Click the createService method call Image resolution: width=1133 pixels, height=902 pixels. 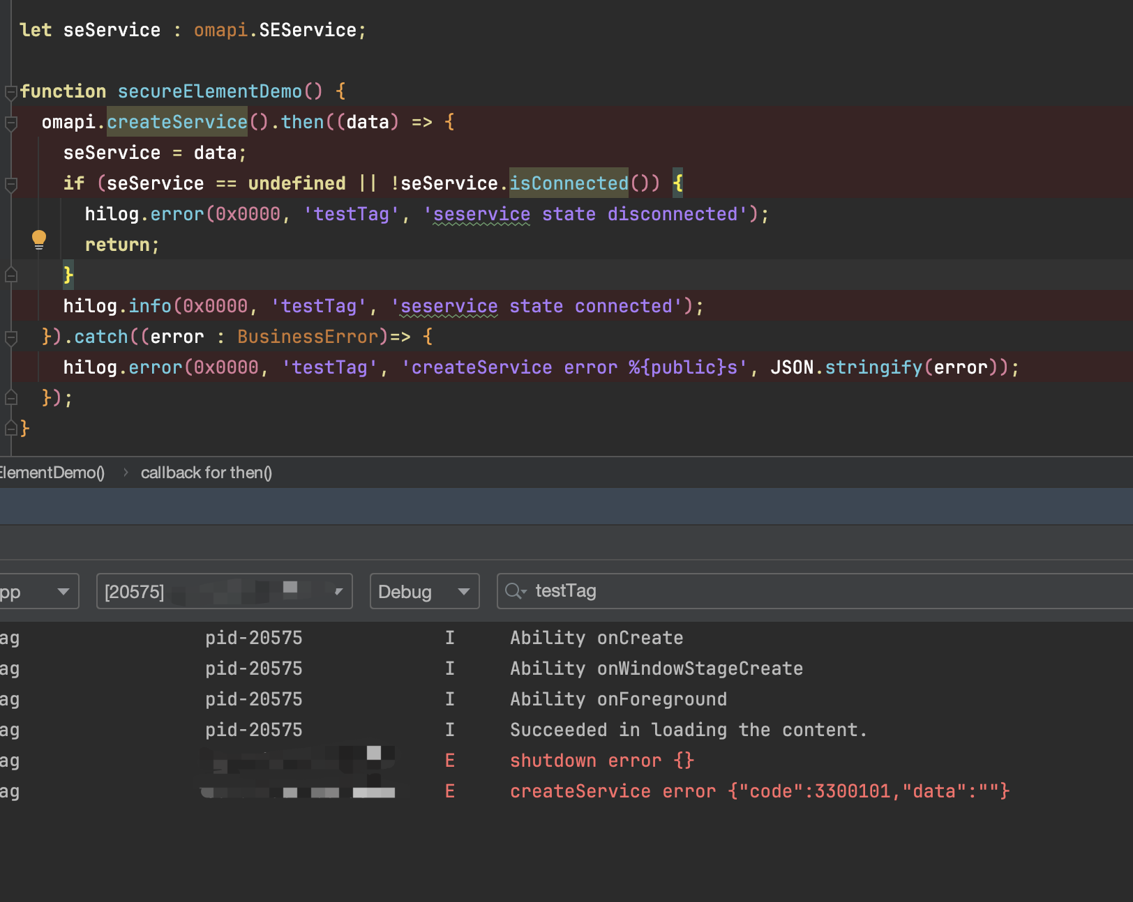(x=177, y=122)
